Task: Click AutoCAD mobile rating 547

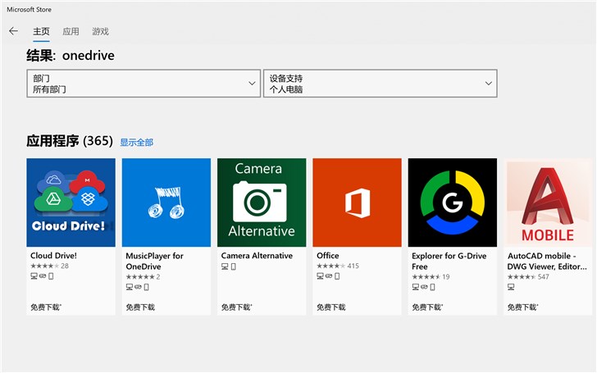Action: click(x=528, y=277)
